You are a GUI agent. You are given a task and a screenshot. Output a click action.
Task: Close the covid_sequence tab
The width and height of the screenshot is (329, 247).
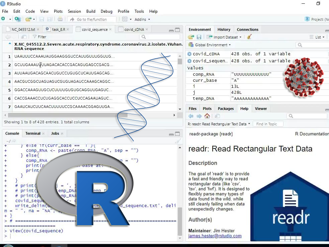tap(110, 29)
